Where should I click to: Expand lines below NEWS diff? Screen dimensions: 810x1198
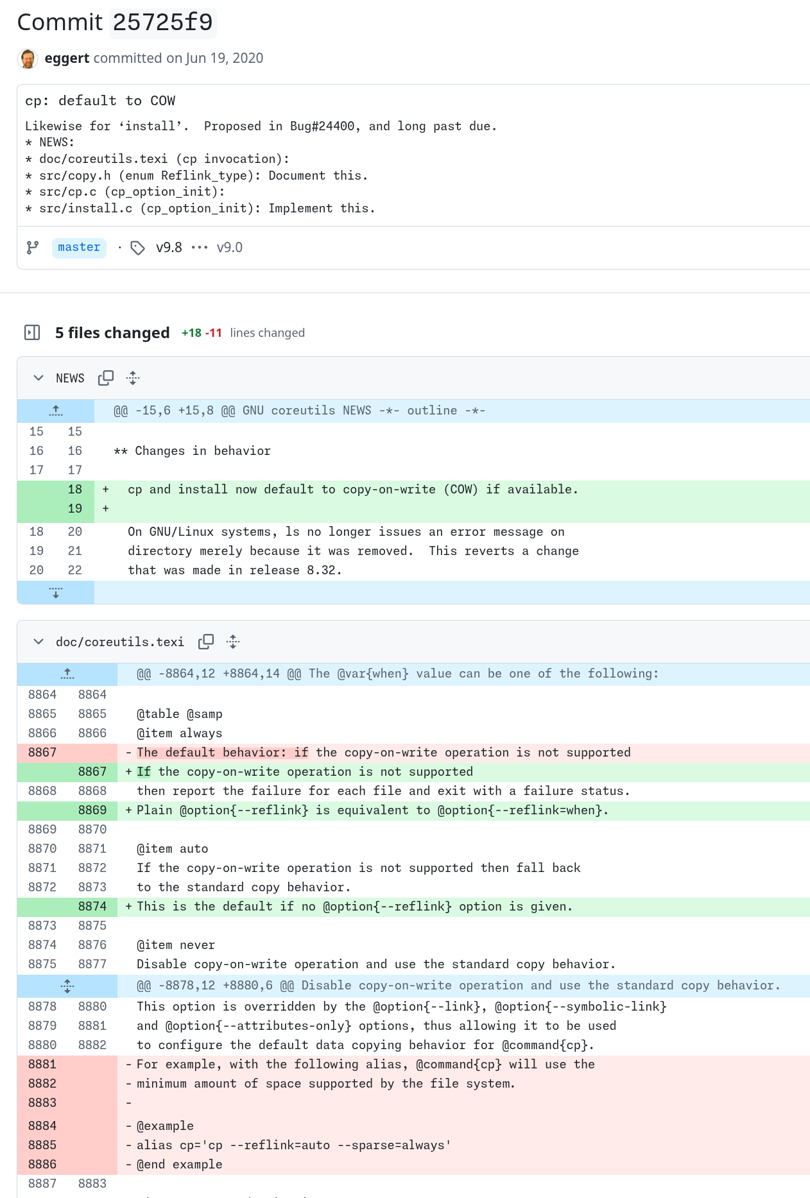(56, 592)
